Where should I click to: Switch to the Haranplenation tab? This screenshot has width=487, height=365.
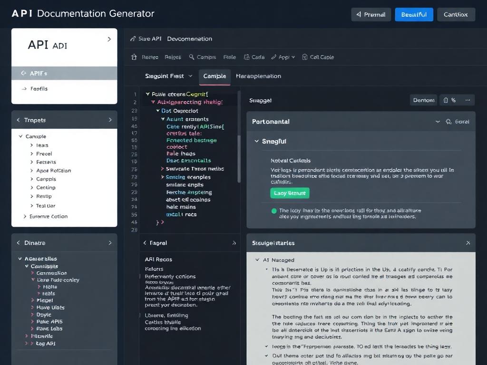(258, 77)
